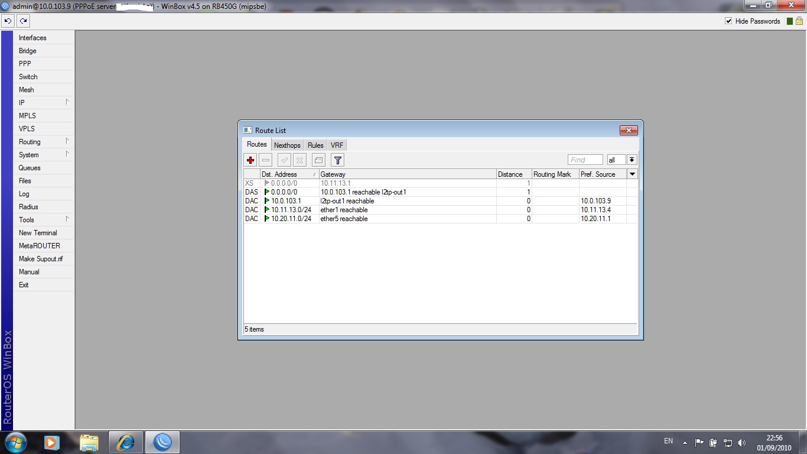Viewport: 807px width, 454px height.
Task: Open the Log menu
Action: pyautogui.click(x=44, y=194)
